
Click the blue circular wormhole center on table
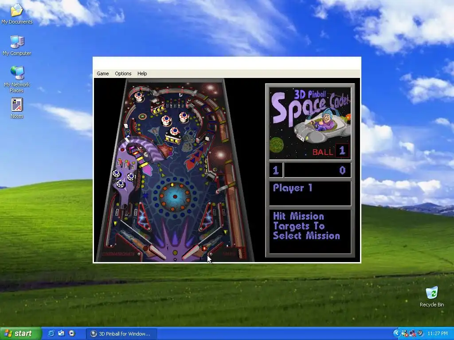(175, 197)
